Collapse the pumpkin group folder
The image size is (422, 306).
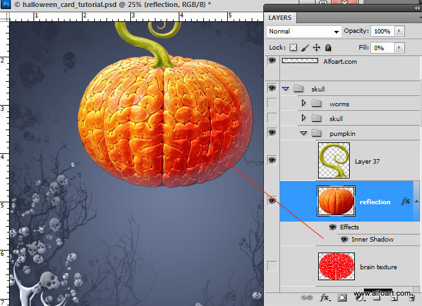(303, 133)
